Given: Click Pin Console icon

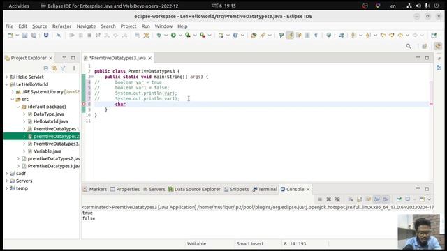Looking at the screenshot, I should pyautogui.click(x=399, y=199).
